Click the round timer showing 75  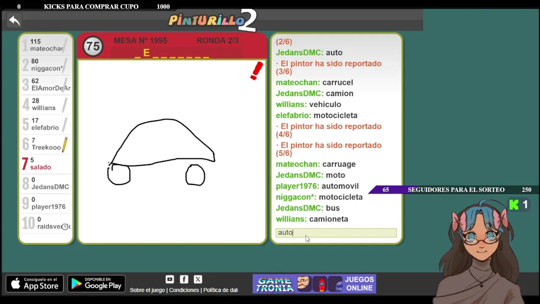(93, 46)
